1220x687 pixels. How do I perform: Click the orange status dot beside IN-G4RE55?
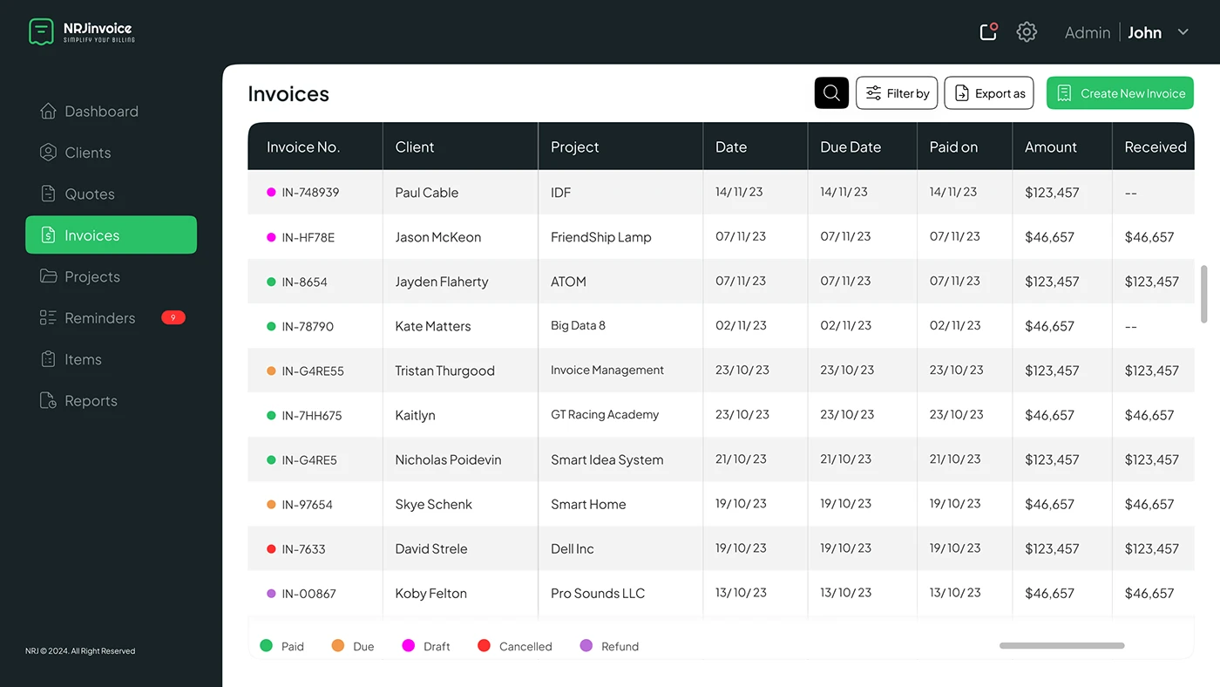click(271, 371)
